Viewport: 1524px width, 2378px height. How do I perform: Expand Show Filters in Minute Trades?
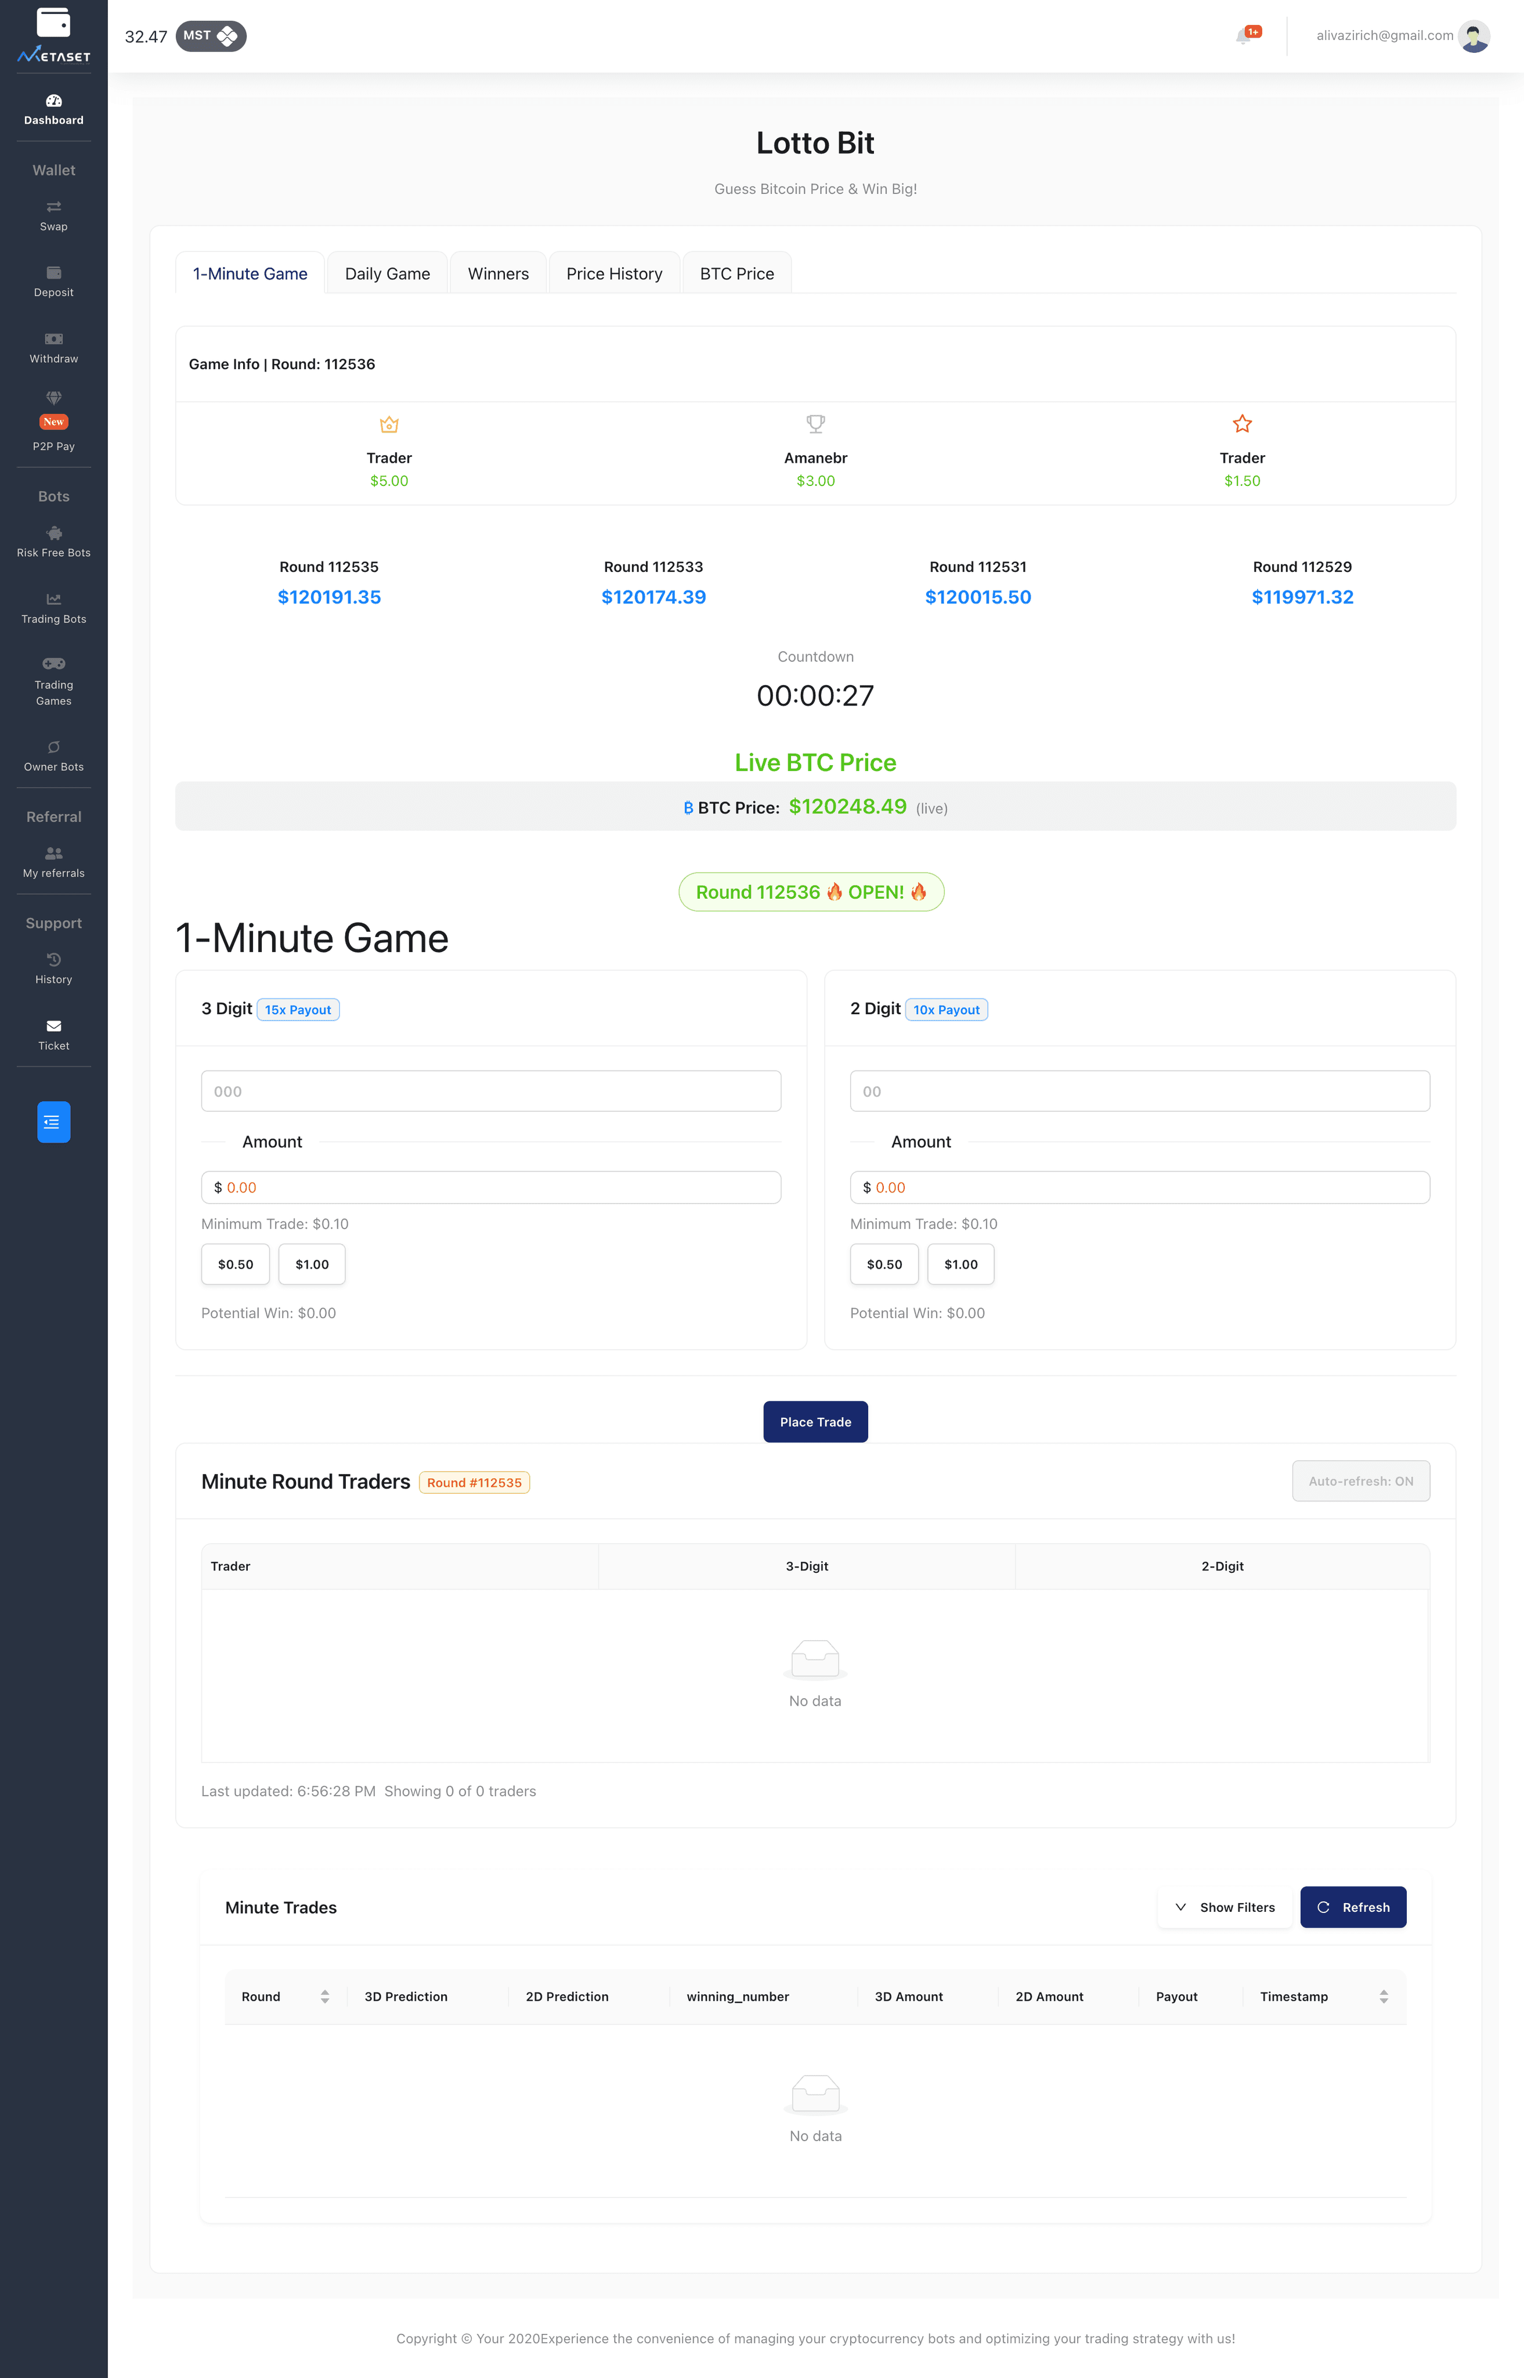(x=1224, y=1907)
